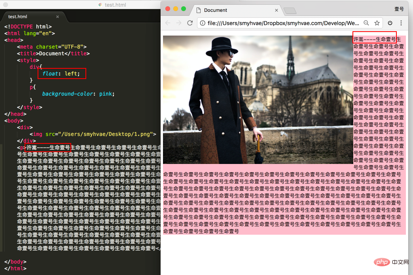Click the meta charset="UTF-8" line

pyautogui.click(x=51, y=47)
